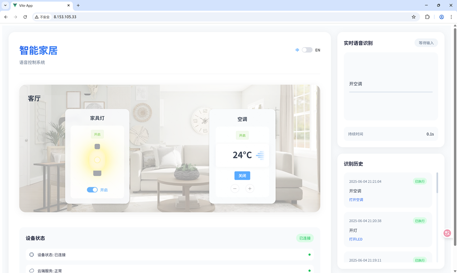Decrease air conditioner temperature with minus button

[235, 188]
